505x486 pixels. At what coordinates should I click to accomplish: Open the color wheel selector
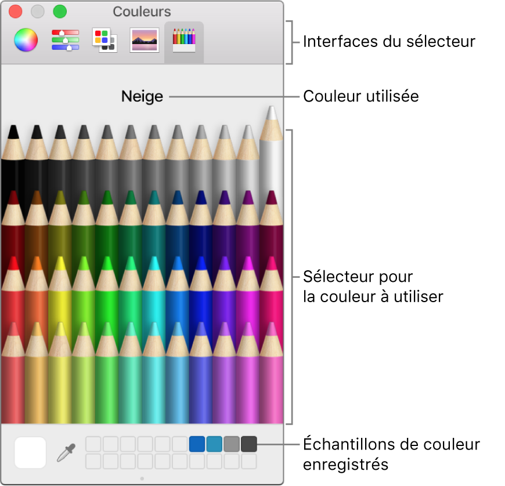[26, 41]
